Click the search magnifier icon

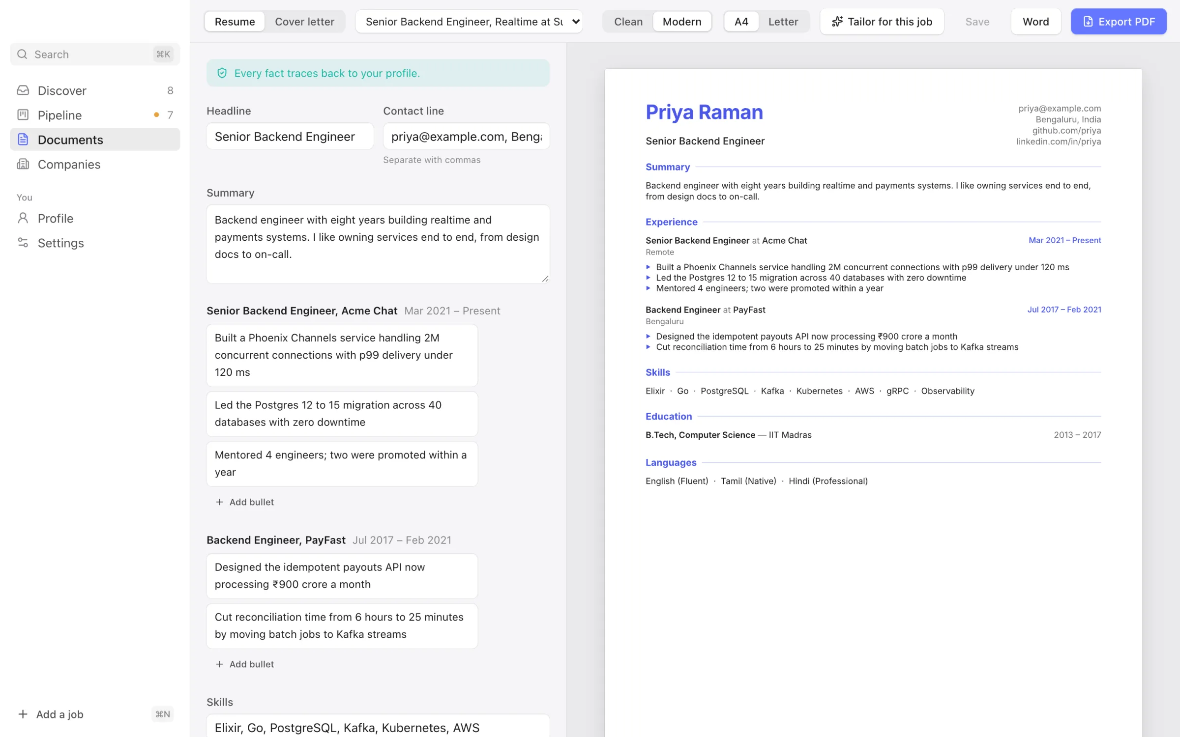22,54
